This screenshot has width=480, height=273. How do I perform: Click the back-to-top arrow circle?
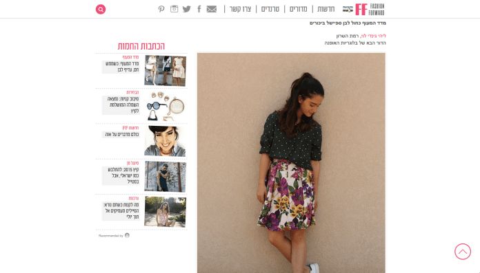pyautogui.click(x=463, y=252)
